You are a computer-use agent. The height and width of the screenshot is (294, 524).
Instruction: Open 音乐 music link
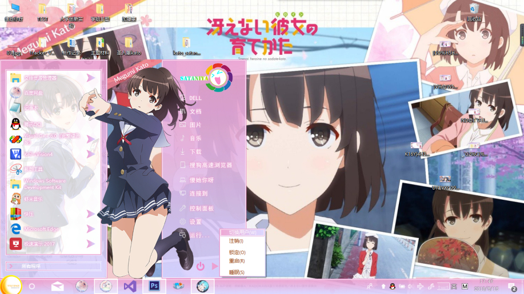(191, 138)
